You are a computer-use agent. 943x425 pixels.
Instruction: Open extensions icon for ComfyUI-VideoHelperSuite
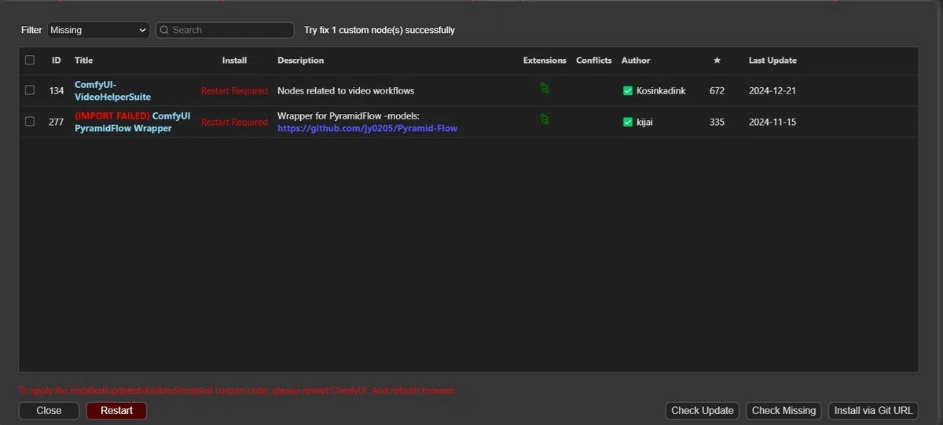tap(545, 89)
